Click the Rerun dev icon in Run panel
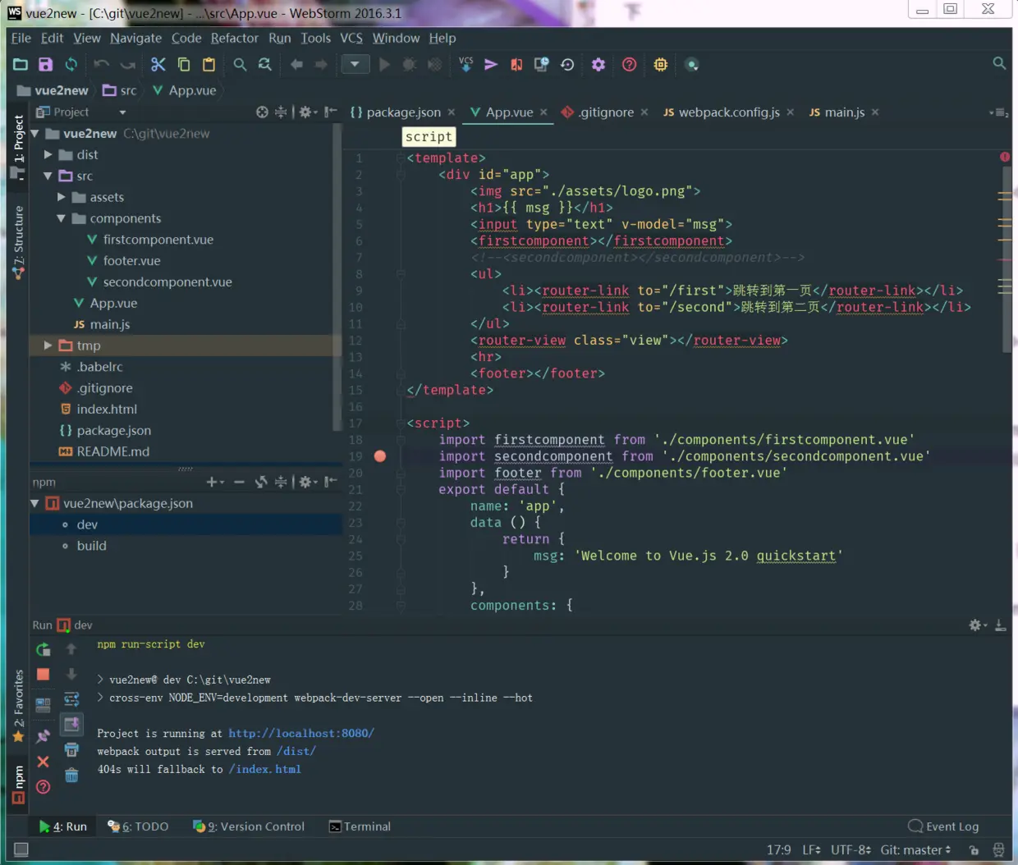1018x865 pixels. (44, 650)
